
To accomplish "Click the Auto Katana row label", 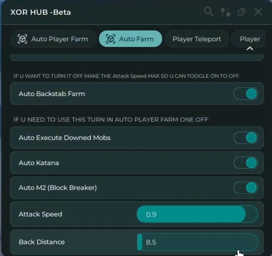I will (x=39, y=163).
